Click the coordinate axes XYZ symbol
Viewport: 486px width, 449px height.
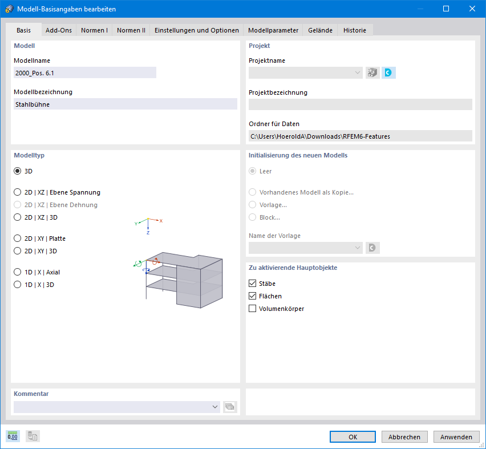coord(148,226)
